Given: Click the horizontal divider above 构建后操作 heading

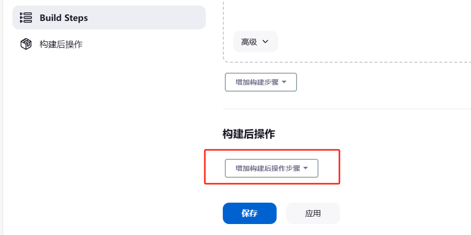Looking at the screenshot, I should (x=346, y=109).
